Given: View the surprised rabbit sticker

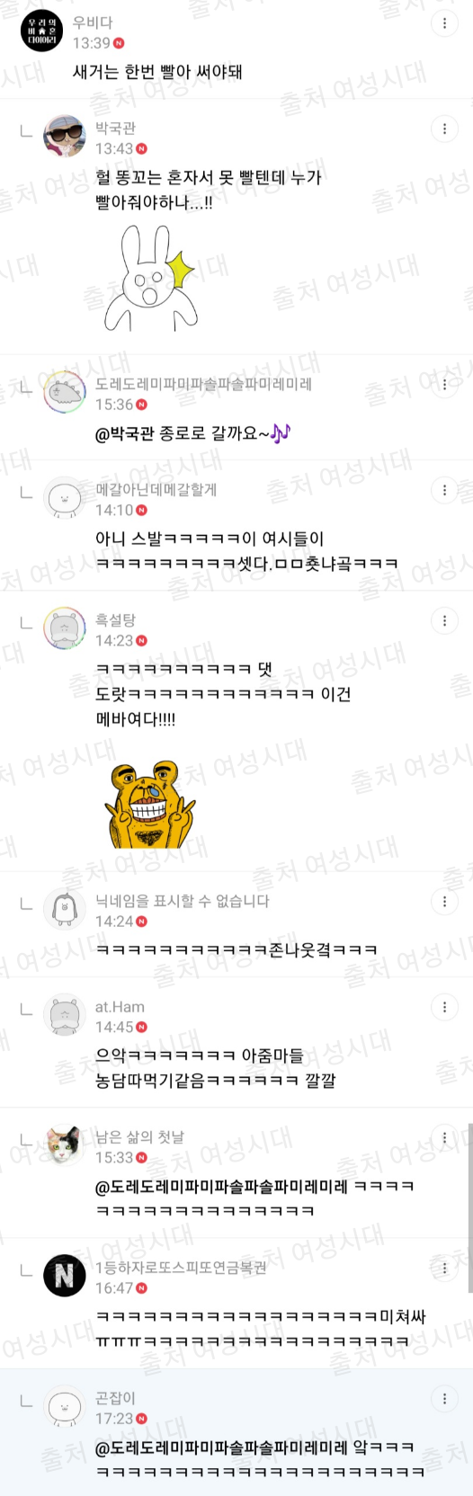Looking at the screenshot, I should 150,277.
